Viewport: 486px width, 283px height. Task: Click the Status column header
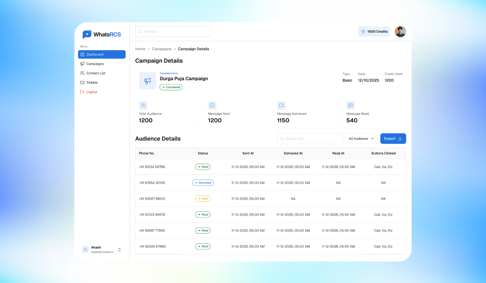click(x=203, y=153)
